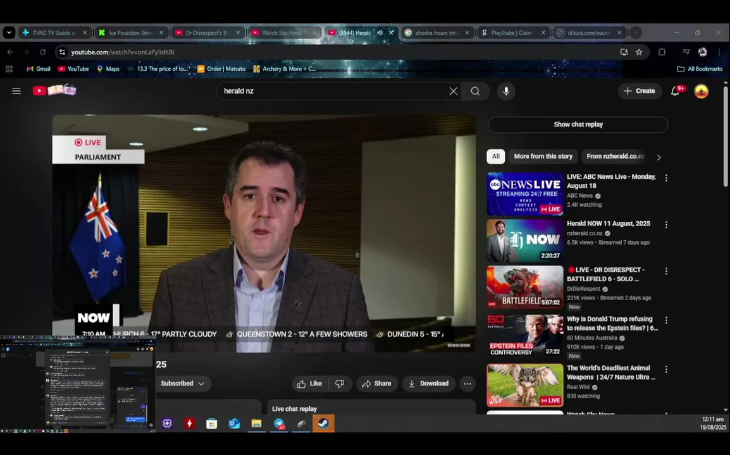This screenshot has width=730, height=455.
Task: View site information icon in address bar
Action: (x=62, y=52)
